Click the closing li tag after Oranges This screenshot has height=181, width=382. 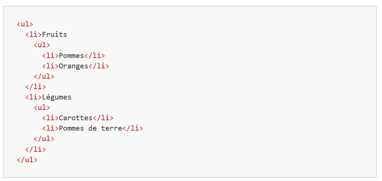(x=99, y=66)
